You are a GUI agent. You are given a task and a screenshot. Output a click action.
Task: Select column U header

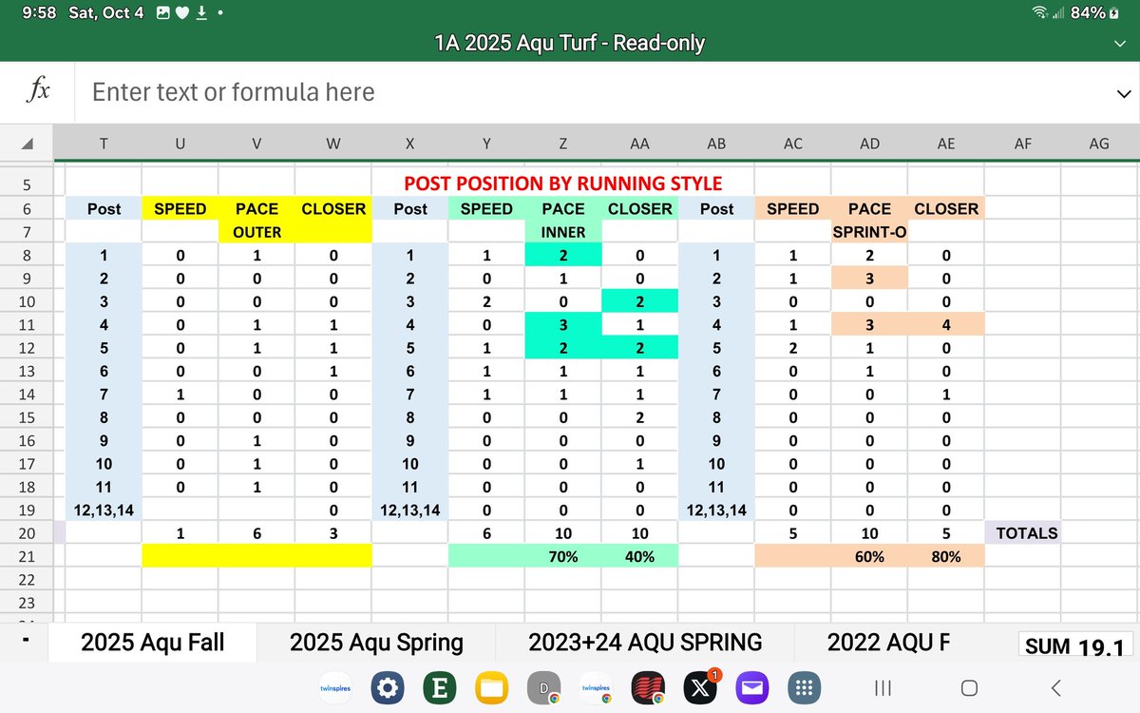pos(180,144)
